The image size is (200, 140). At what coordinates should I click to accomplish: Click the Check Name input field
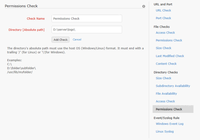(87, 19)
